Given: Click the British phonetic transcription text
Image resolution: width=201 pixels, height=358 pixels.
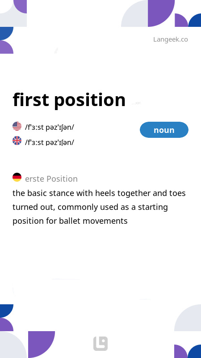Looking at the screenshot, I should point(50,142).
